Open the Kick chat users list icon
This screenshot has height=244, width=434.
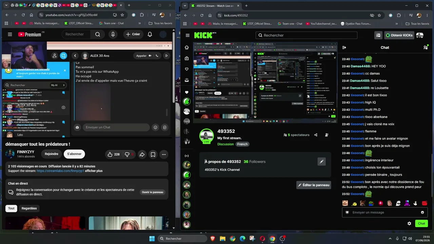tap(426, 47)
